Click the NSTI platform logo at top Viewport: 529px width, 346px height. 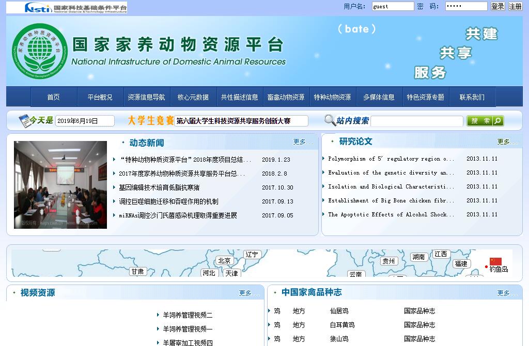coord(75,8)
